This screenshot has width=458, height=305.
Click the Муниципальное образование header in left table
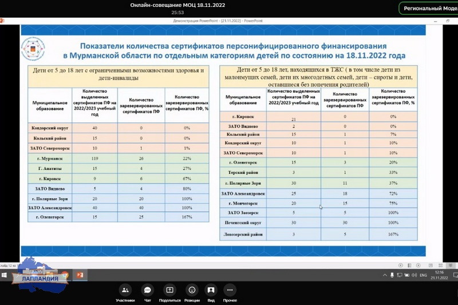[50, 106]
